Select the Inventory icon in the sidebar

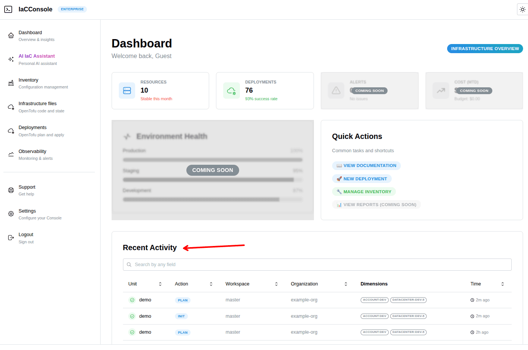(11, 82)
